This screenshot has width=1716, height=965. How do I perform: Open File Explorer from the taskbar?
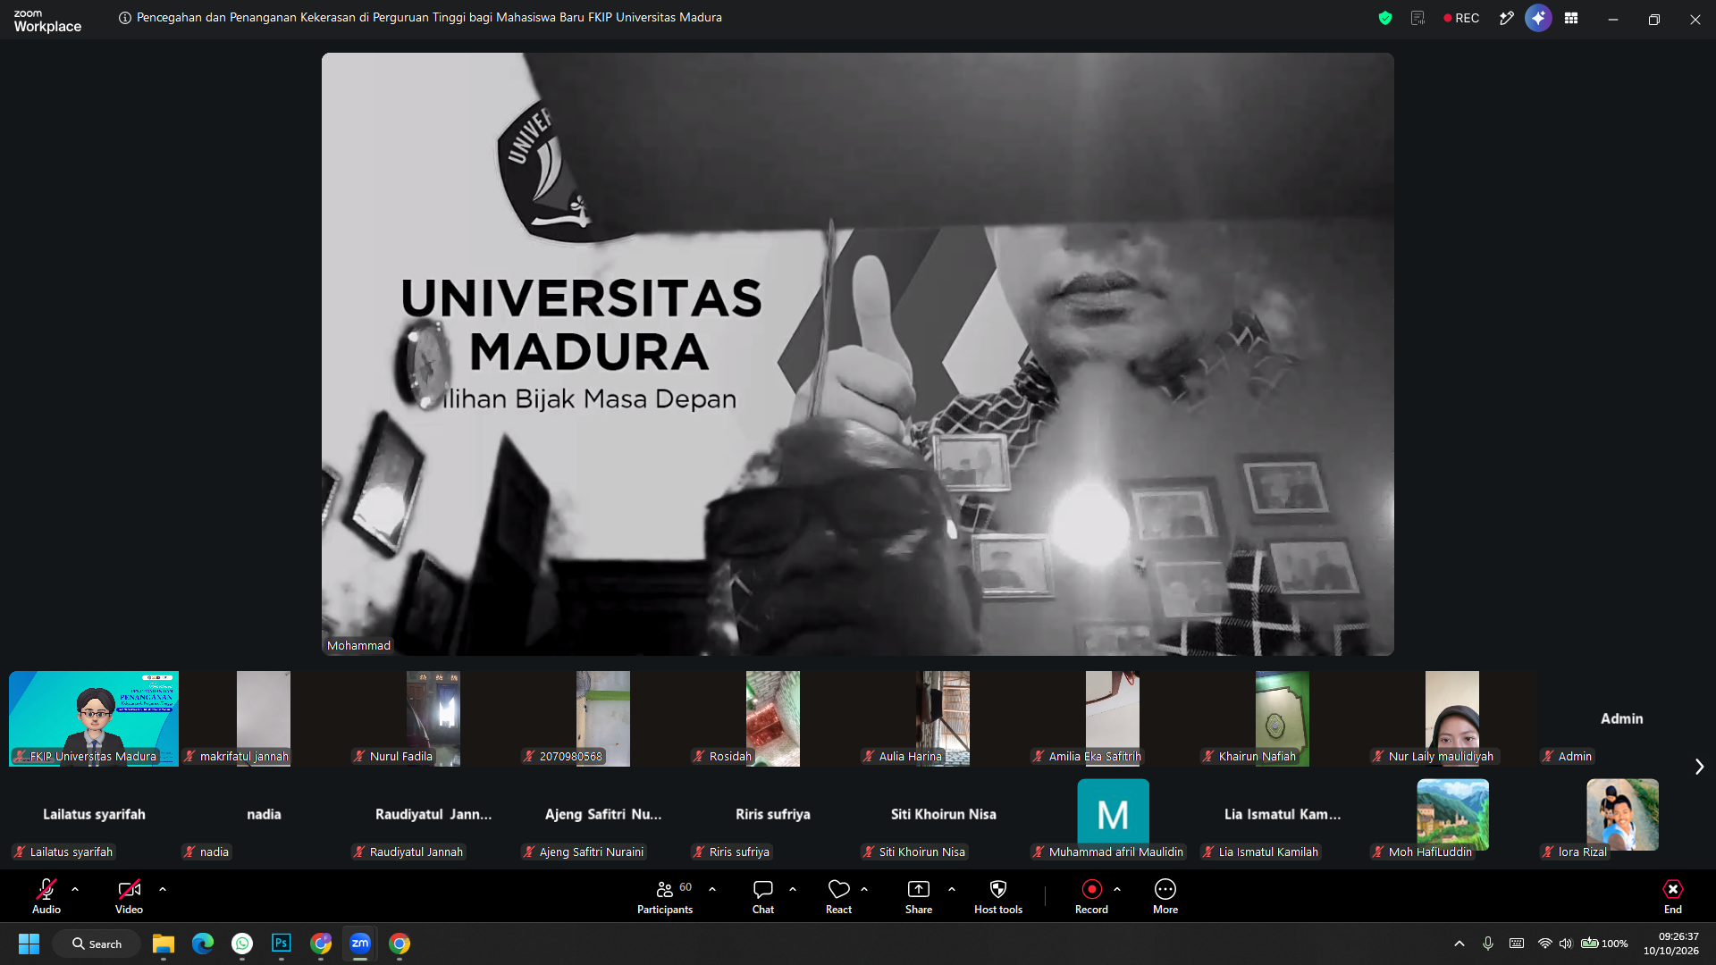coord(164,944)
